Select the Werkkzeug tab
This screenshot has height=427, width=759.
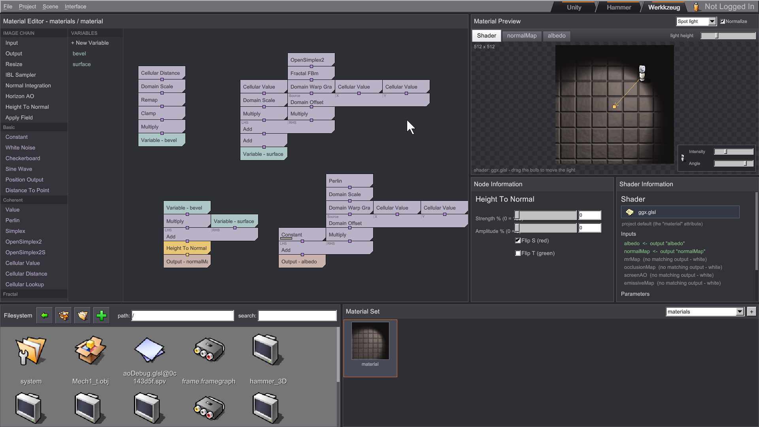click(x=664, y=7)
